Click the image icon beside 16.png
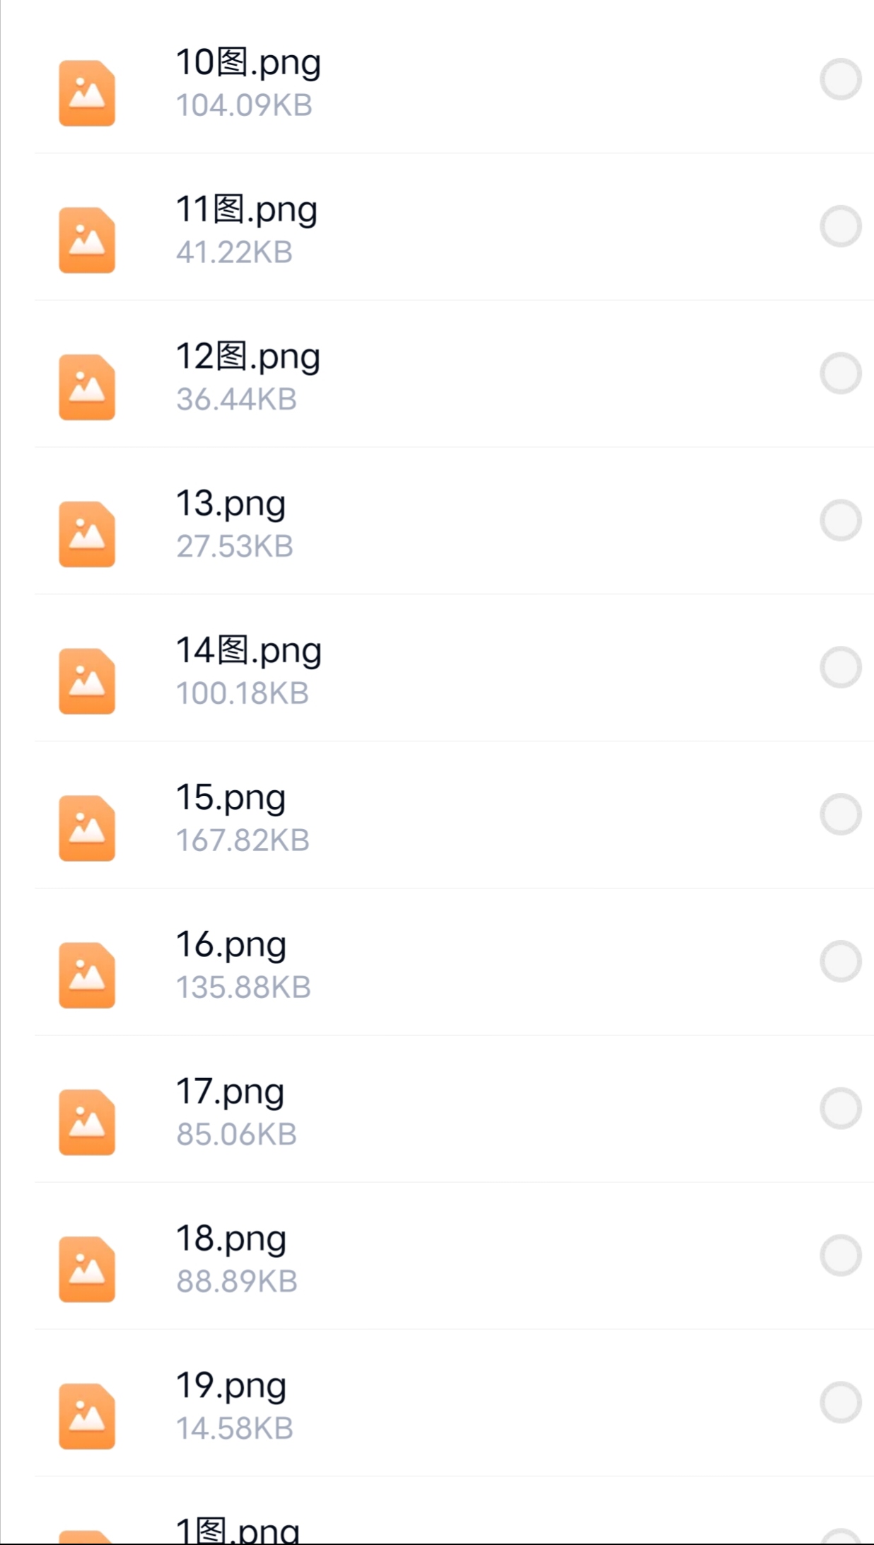Viewport: 874px width, 1545px height. pyautogui.click(x=87, y=976)
